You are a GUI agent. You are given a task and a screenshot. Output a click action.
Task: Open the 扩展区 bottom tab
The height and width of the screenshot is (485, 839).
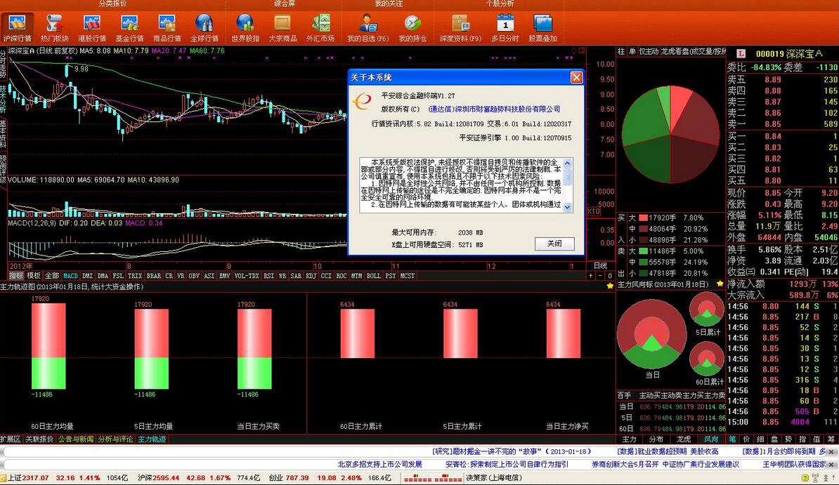tap(11, 439)
